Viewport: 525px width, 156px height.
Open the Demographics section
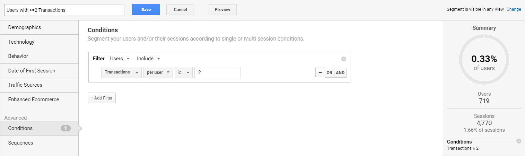[x=25, y=27]
